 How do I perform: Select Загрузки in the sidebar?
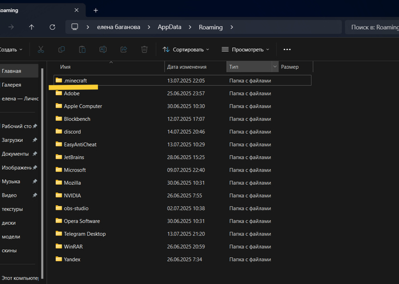tap(12, 140)
